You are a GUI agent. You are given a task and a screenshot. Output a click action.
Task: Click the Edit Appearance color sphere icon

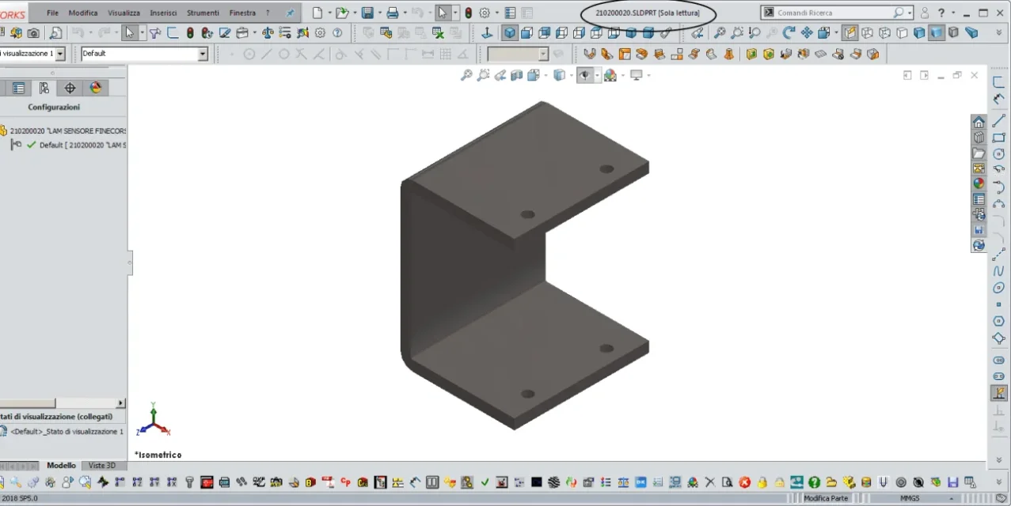point(610,75)
